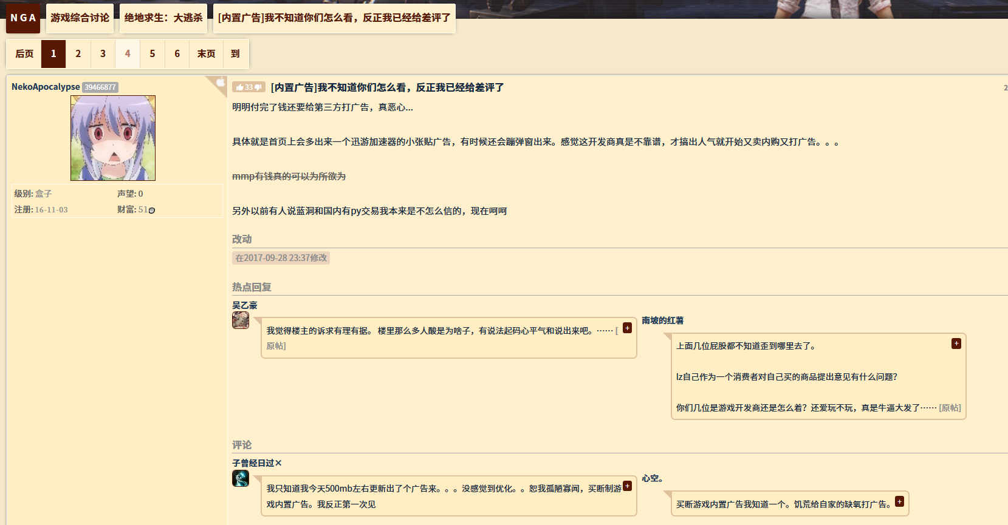Click the line 另外以前有人说蓝洞和国内有py交易
The width and height of the screenshot is (1008, 525).
click(x=369, y=211)
